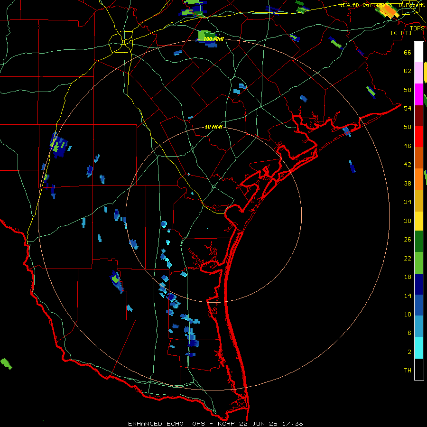Click the black TH threshold legend box
This screenshot has width=427, height=427.
click(x=419, y=369)
